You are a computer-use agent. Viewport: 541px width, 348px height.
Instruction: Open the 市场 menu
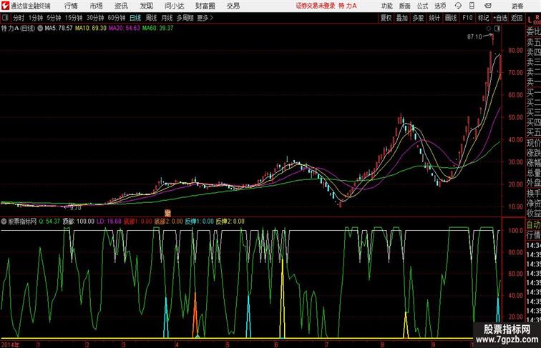tap(97, 6)
